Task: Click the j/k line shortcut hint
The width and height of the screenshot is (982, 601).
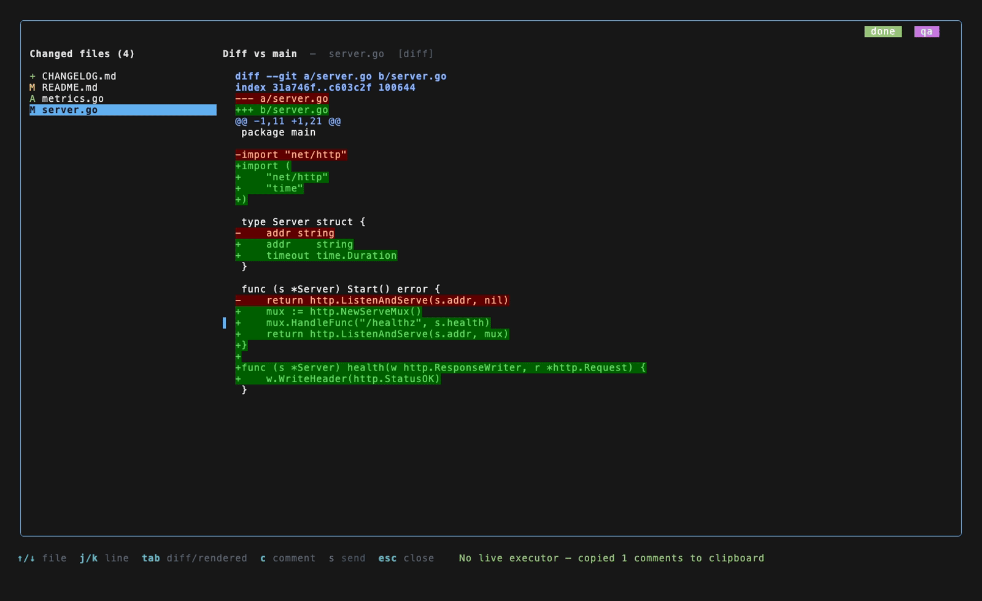Action: click(104, 558)
